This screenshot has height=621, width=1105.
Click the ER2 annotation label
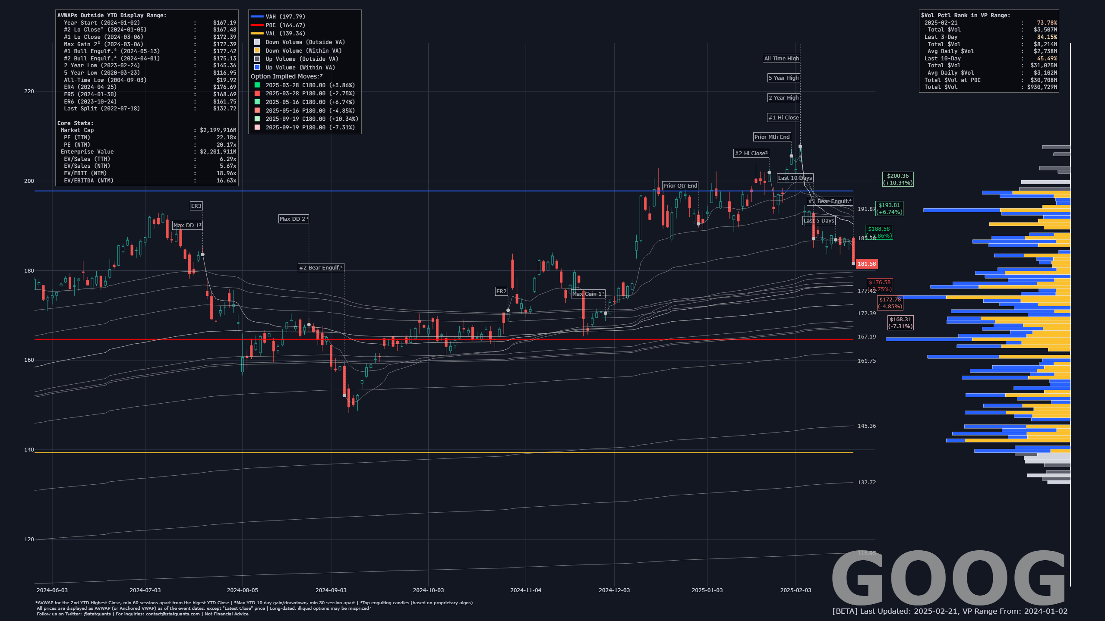501,292
